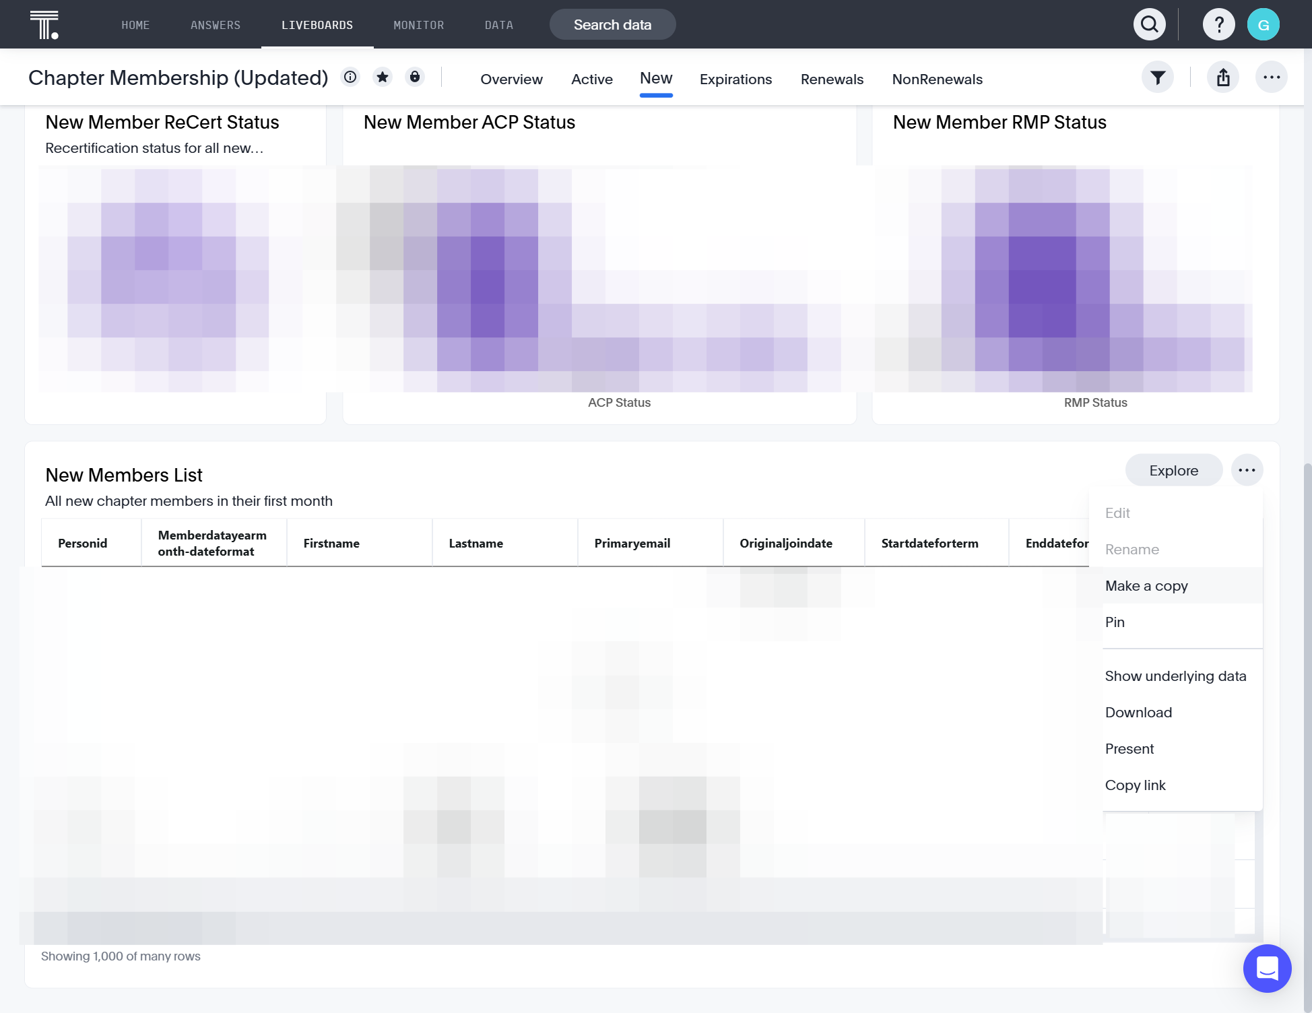Image resolution: width=1312 pixels, height=1013 pixels.
Task: Click the Primaryemail column header
Action: [651, 544]
